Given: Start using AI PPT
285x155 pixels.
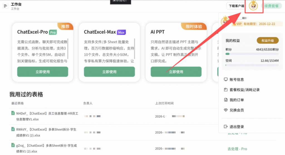Looking at the screenshot, I should click(x=176, y=72).
